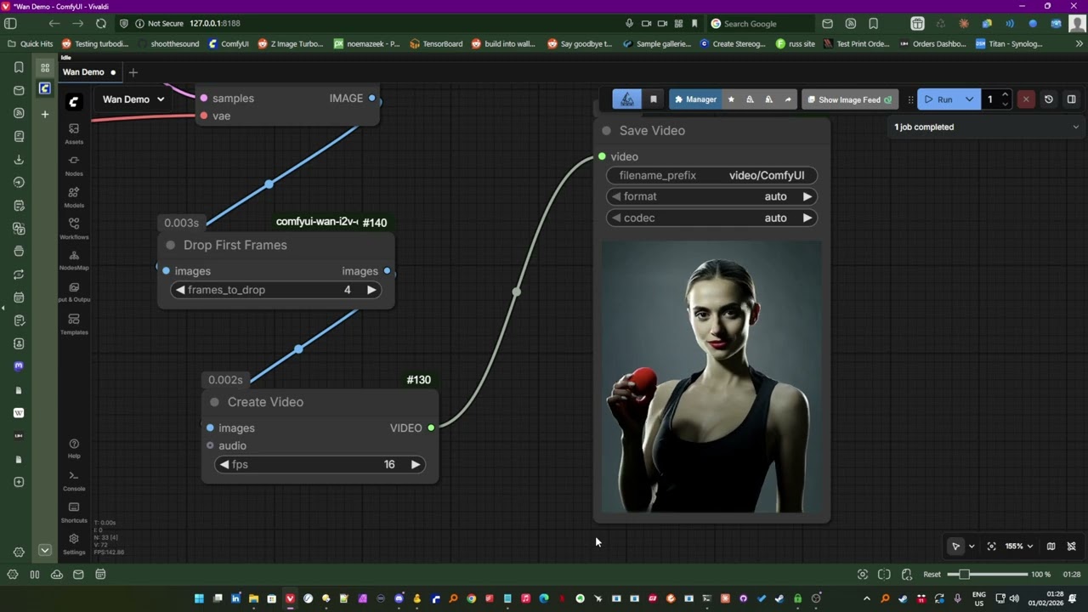1088x612 pixels.
Task: Open the Vivaldi bookmarks panel
Action: [19, 67]
